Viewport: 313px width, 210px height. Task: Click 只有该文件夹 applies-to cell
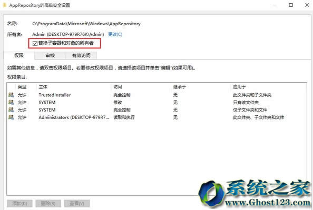[246, 102]
